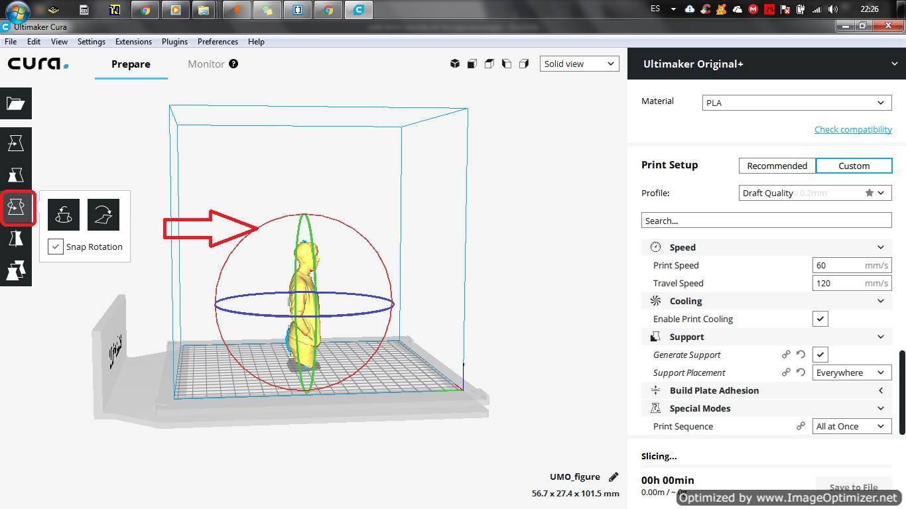The height and width of the screenshot is (509, 906).
Task: Open the Help menu
Action: coord(256,41)
